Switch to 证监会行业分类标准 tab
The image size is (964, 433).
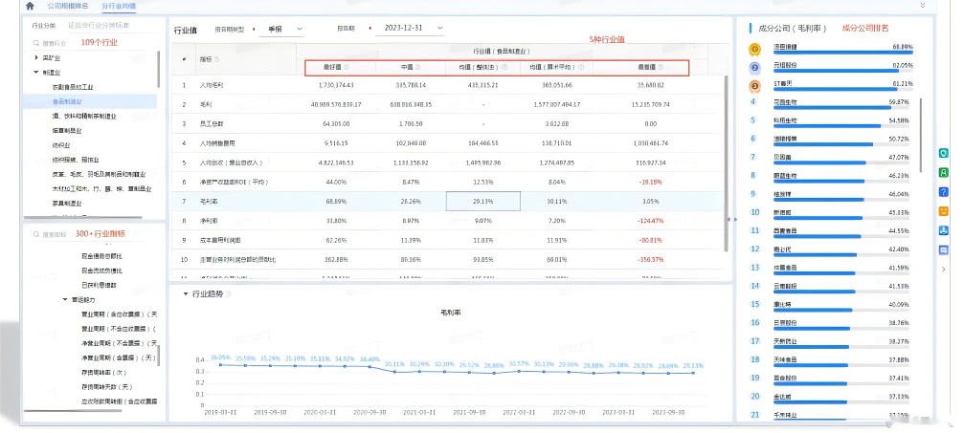[x=100, y=25]
